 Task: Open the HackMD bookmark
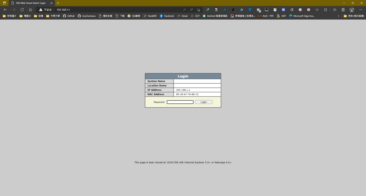pyautogui.click(x=150, y=16)
